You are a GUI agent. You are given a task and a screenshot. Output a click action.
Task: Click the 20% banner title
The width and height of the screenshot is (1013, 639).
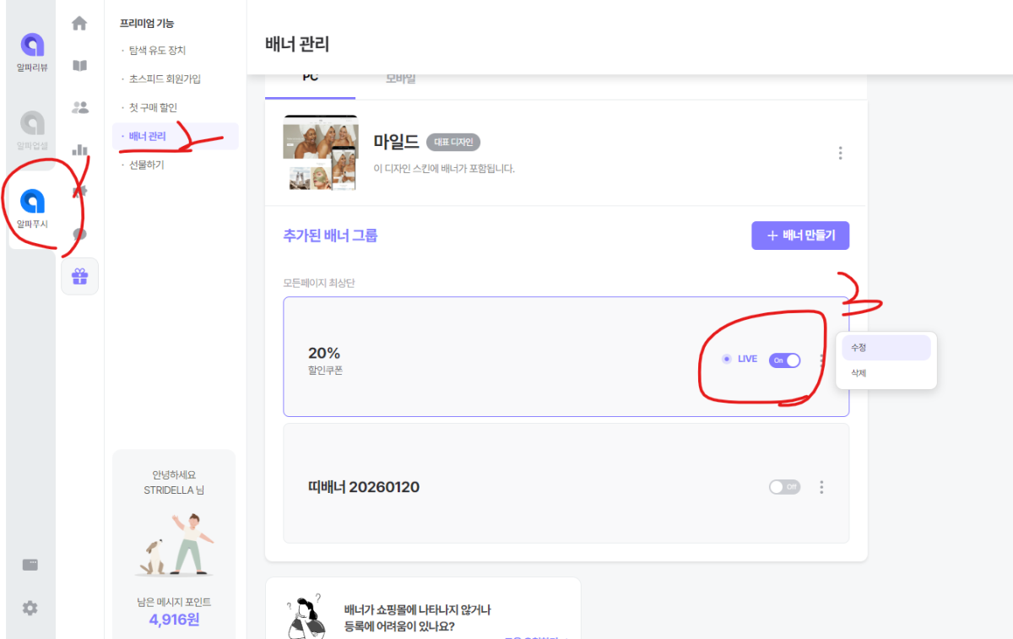point(324,353)
